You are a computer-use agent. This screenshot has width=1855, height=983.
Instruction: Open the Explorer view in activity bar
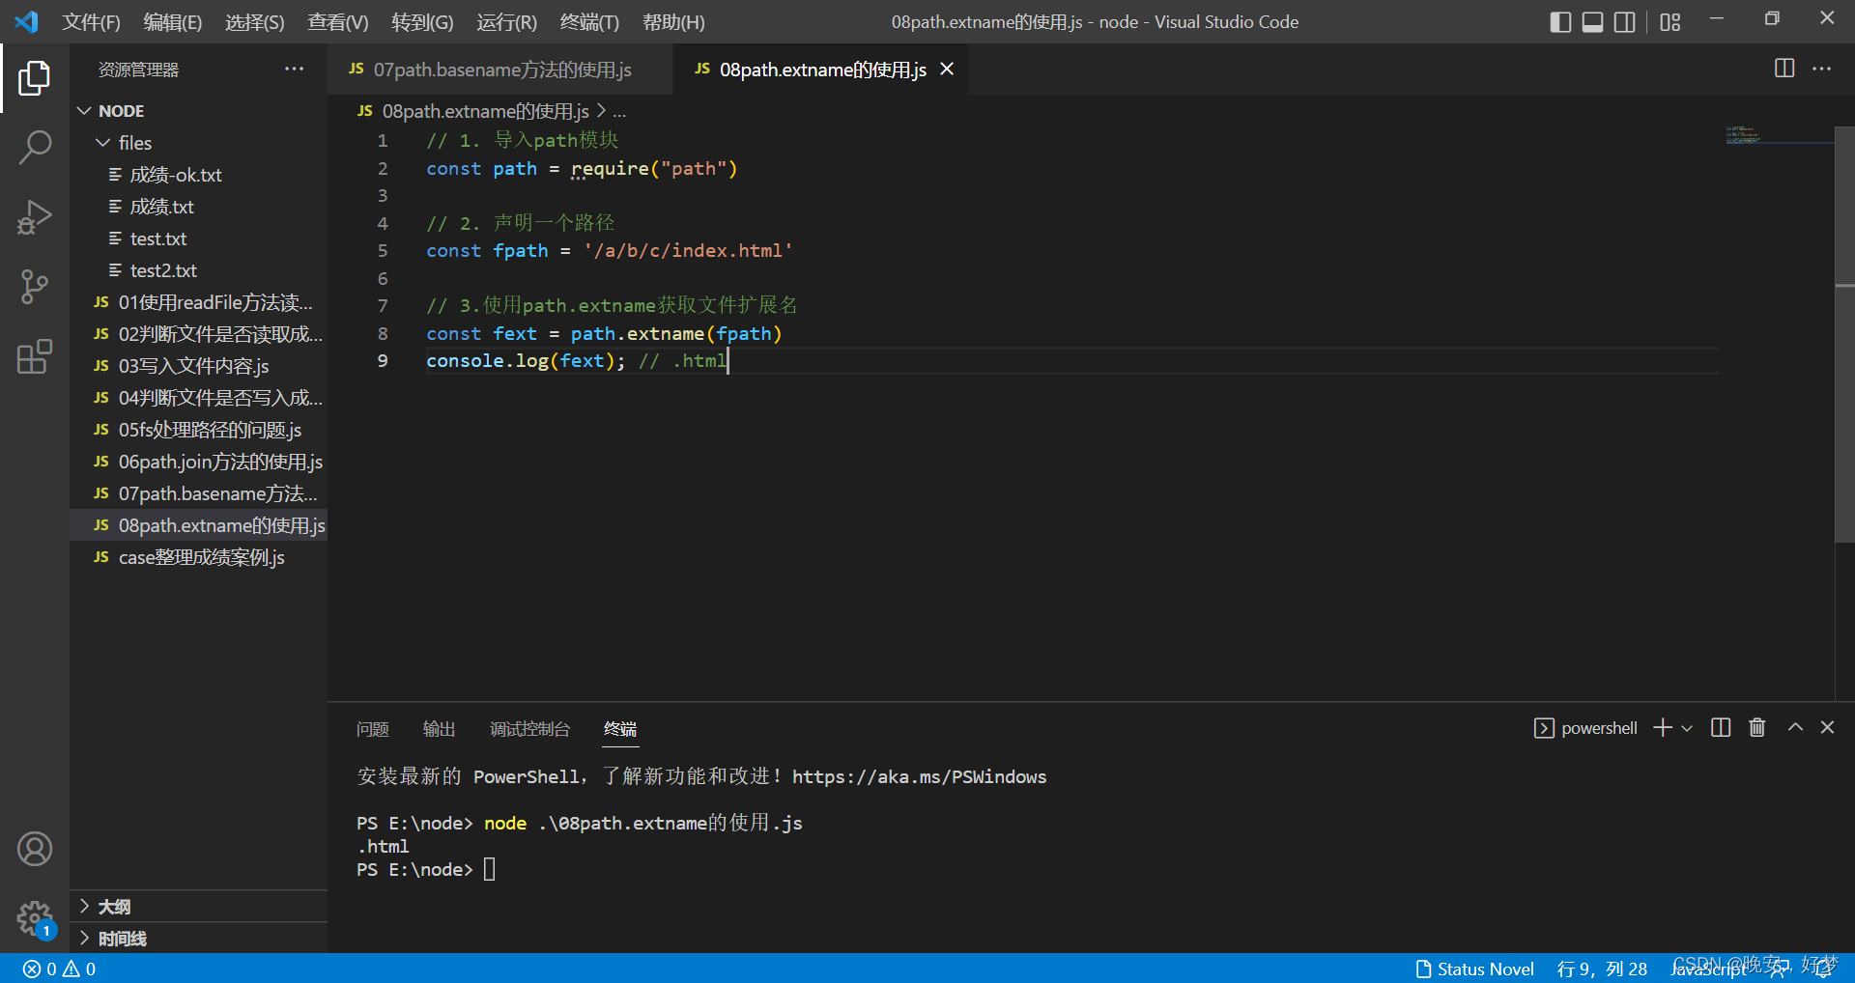tap(35, 78)
